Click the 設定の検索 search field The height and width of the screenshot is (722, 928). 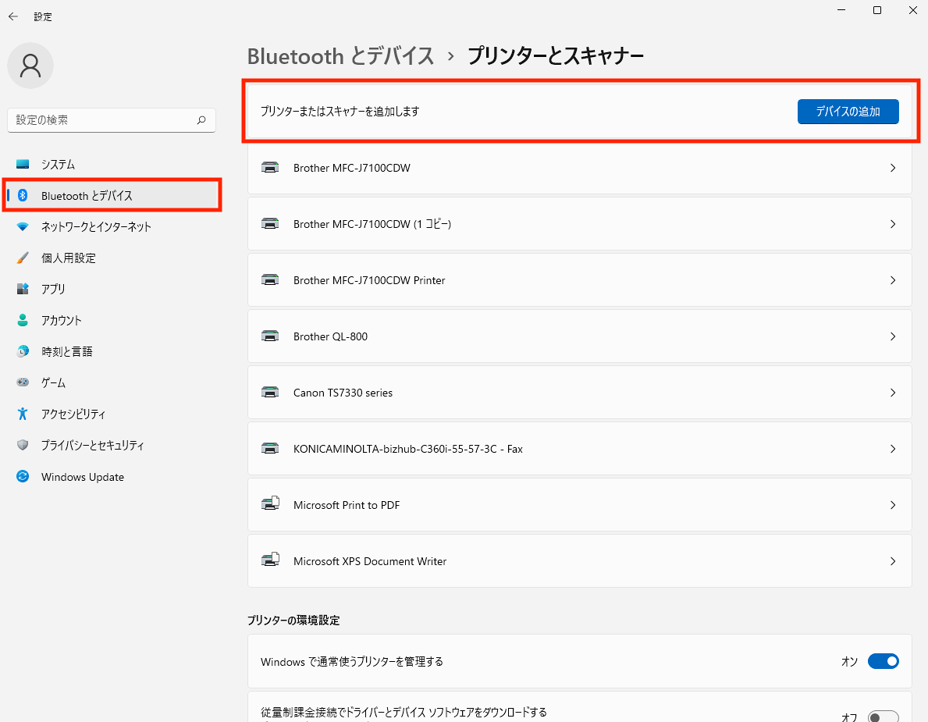(x=101, y=120)
